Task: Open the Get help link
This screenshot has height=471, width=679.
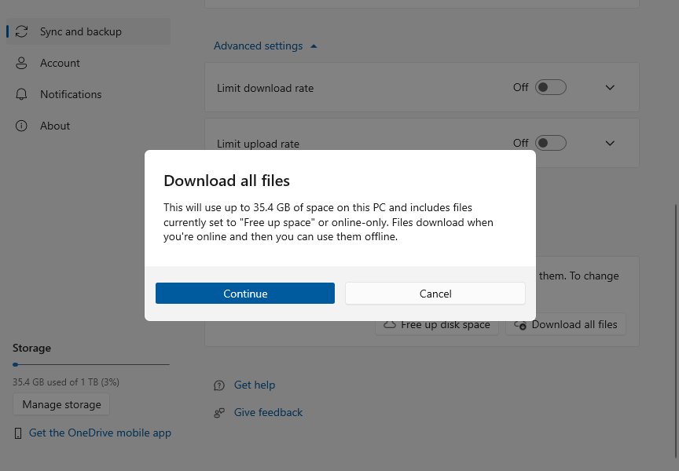Action: (x=254, y=385)
